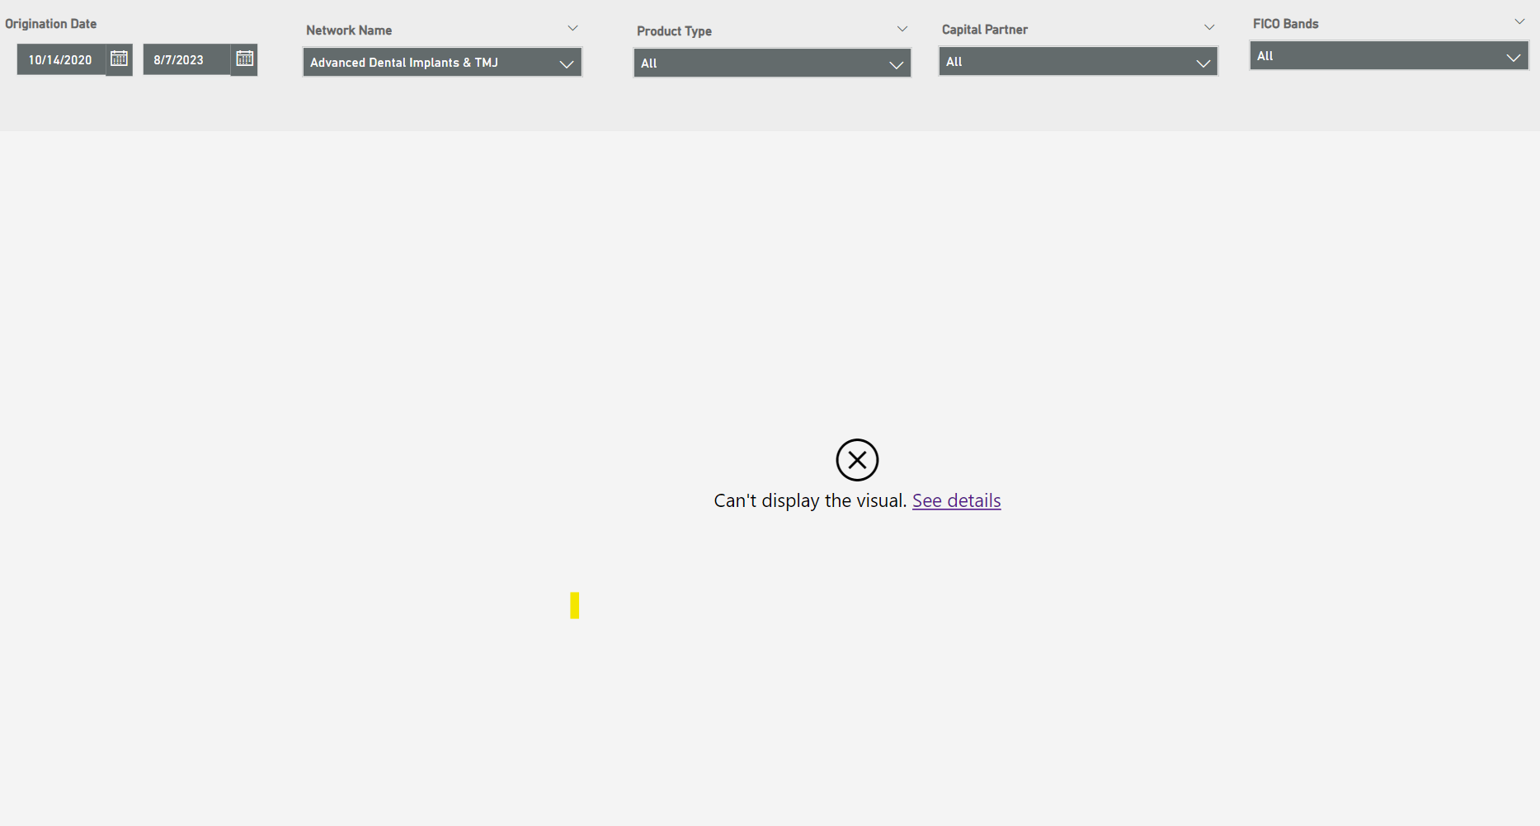Open calendar picker for start date 10/14/2020

[x=119, y=59]
